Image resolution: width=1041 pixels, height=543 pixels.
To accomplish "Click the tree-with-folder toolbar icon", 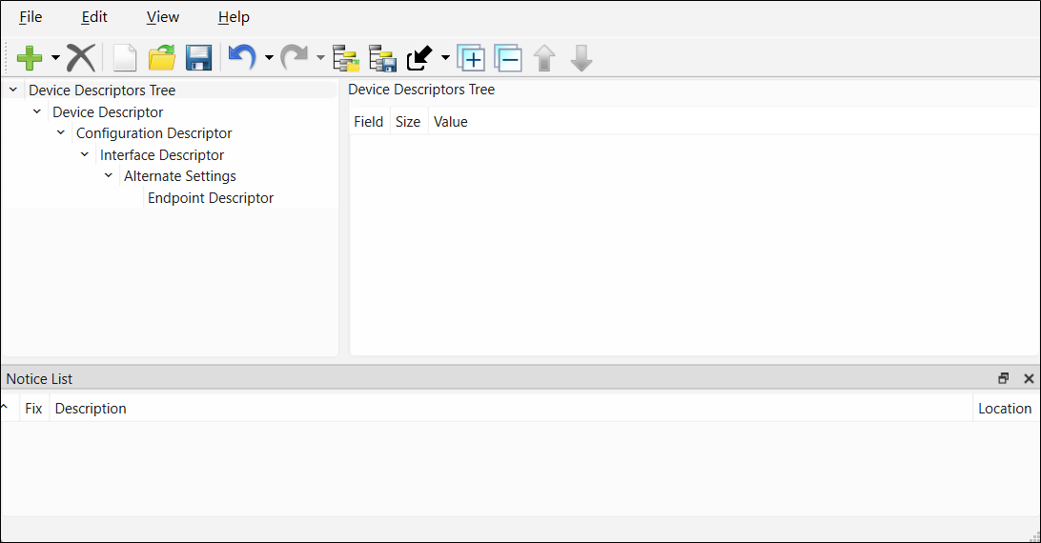I will pos(346,58).
